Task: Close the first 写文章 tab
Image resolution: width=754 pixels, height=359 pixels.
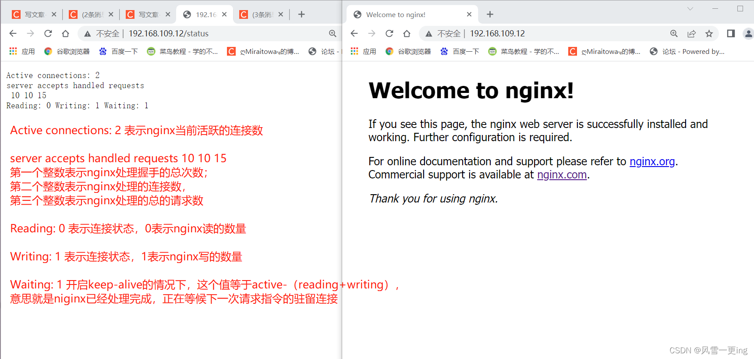Action: [54, 14]
